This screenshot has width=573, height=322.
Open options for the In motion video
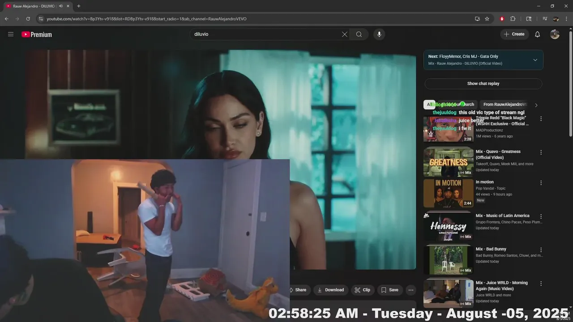[541, 183]
